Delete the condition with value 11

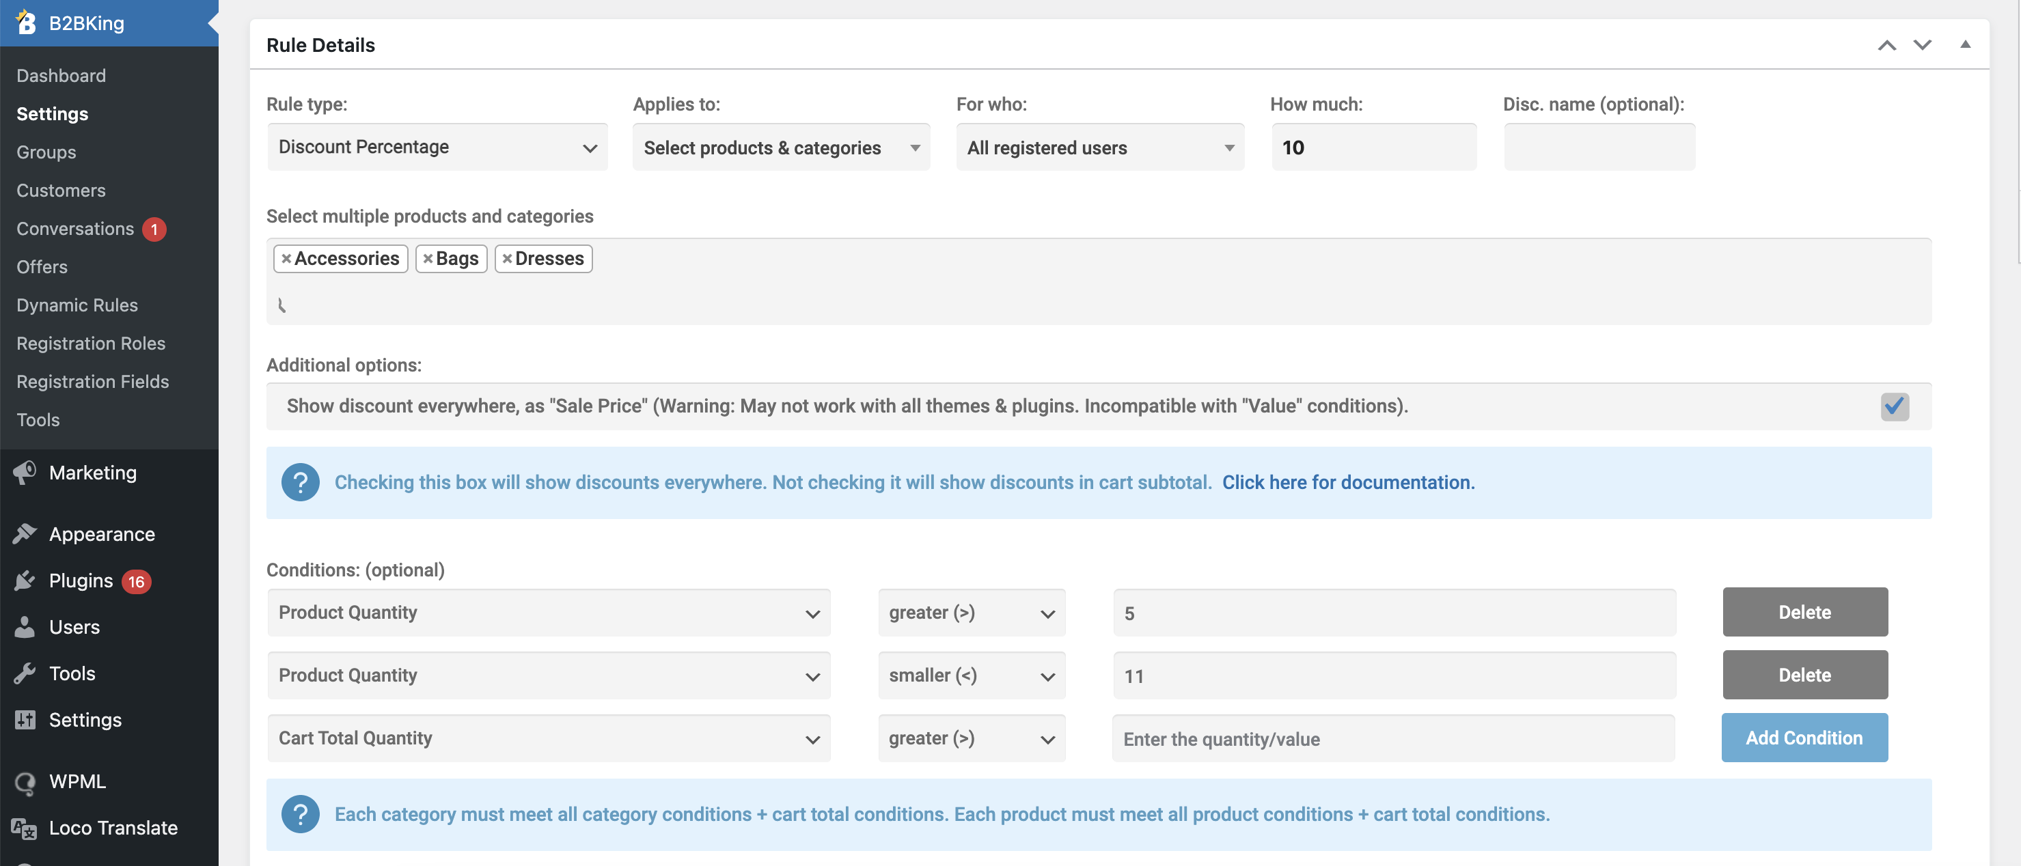(x=1804, y=675)
